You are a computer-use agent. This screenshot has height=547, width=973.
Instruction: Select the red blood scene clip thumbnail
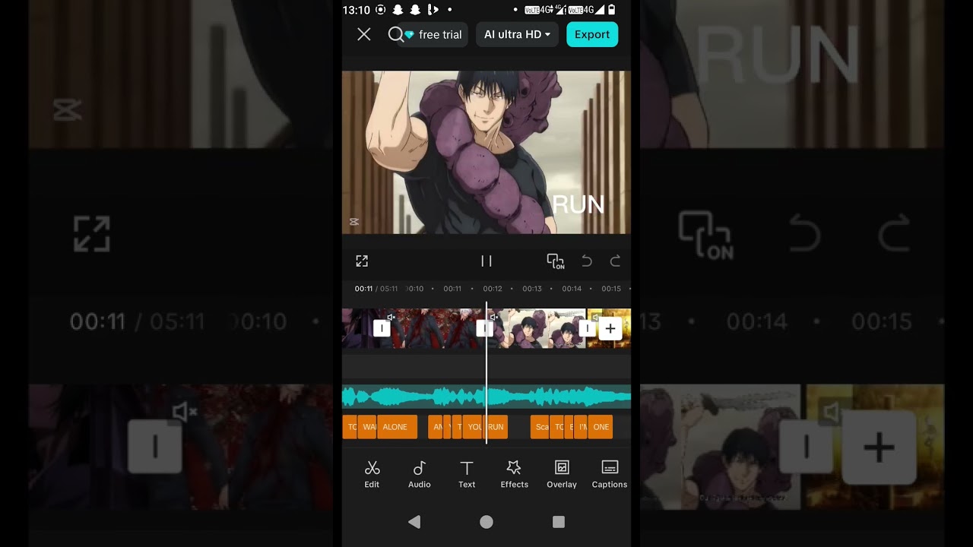coord(433,328)
